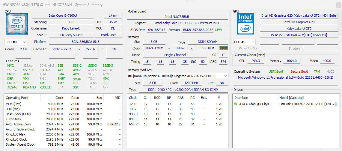The image size is (342, 151).
Task: Click the GPU Memory clock 1064.0 field
Action: (292, 61)
